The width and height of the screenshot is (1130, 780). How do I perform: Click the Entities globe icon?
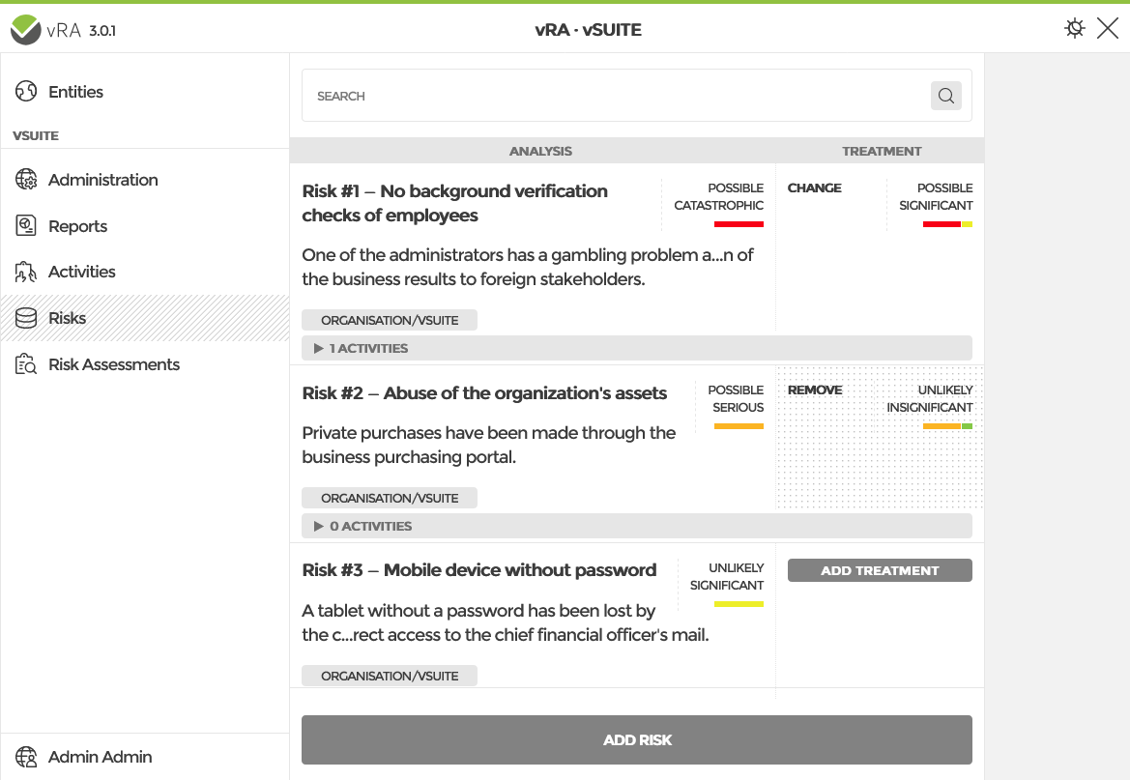[x=26, y=92]
